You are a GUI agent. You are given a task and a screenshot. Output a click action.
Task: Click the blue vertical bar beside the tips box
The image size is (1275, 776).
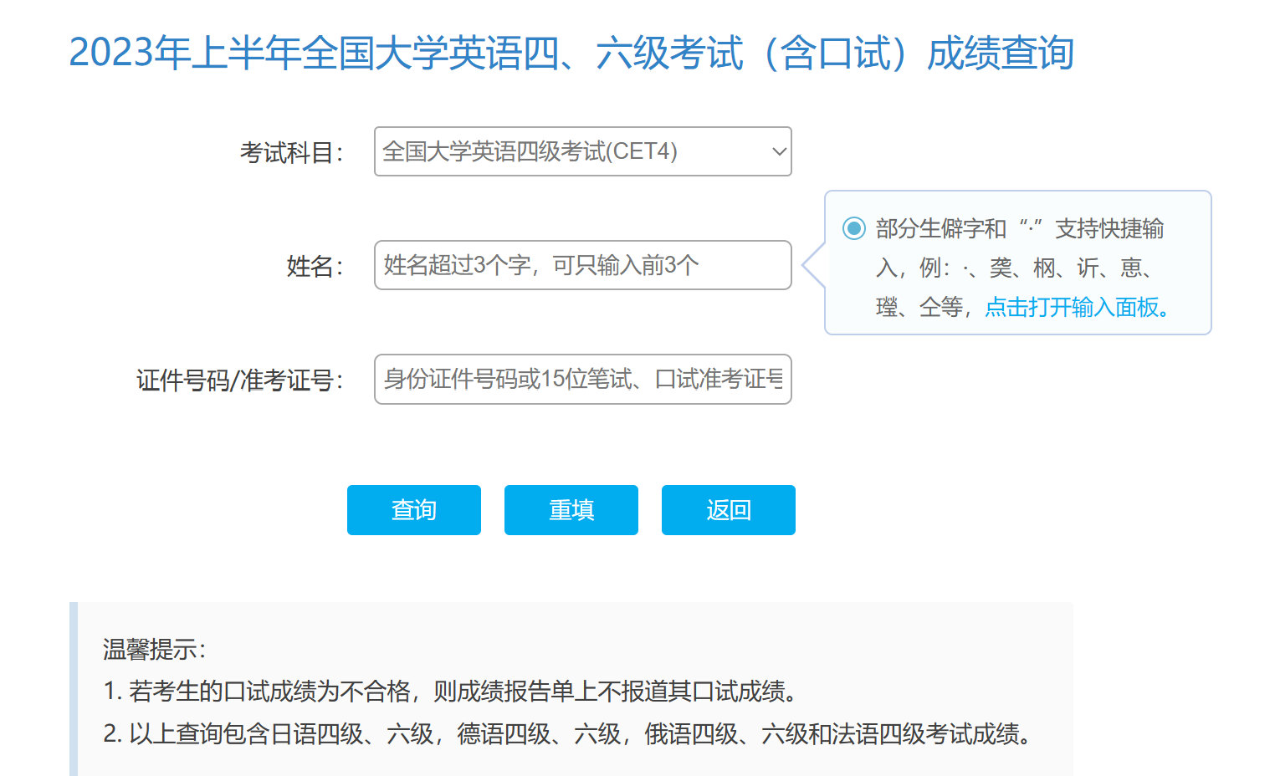pyautogui.click(x=74, y=689)
